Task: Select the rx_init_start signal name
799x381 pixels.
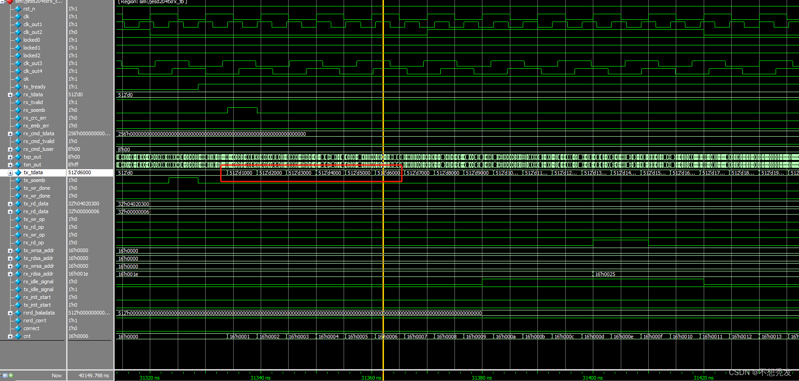Action: coord(37,297)
